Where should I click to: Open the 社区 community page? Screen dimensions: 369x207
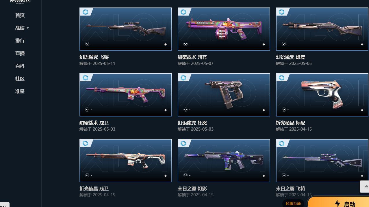(x=20, y=79)
